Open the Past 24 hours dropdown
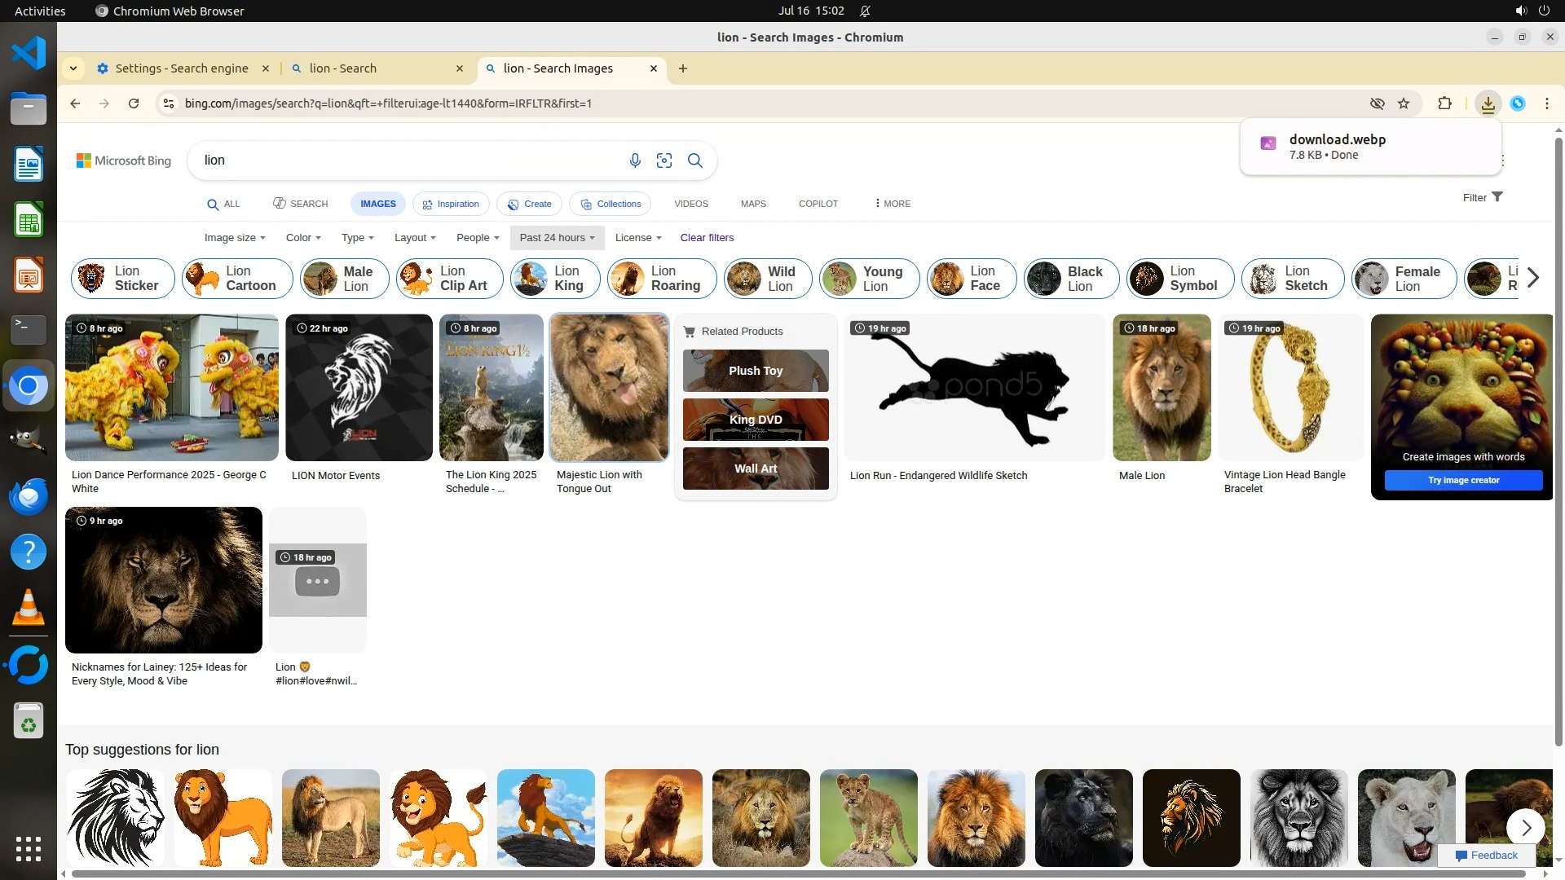 557,238
